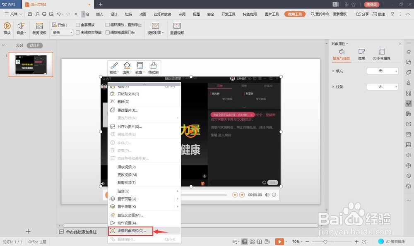Viewport: 414px width, 246px height.
Task: Select Play Video (播放视频) menu item
Action: tap(144, 167)
